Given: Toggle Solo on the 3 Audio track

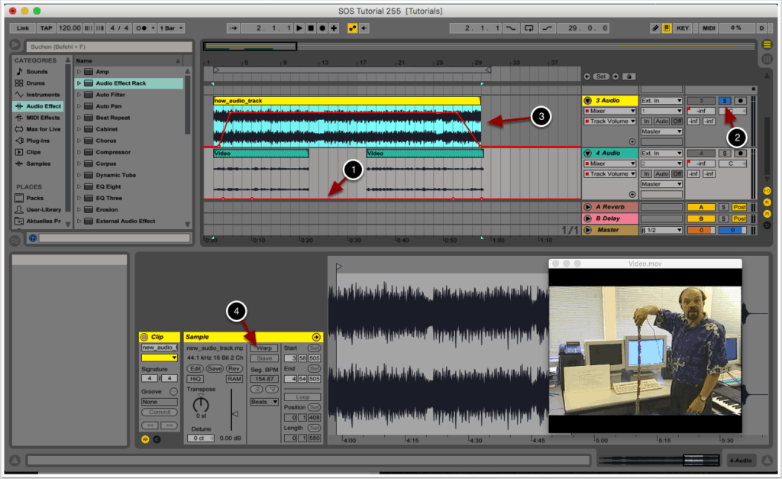Looking at the screenshot, I should pos(725,101).
